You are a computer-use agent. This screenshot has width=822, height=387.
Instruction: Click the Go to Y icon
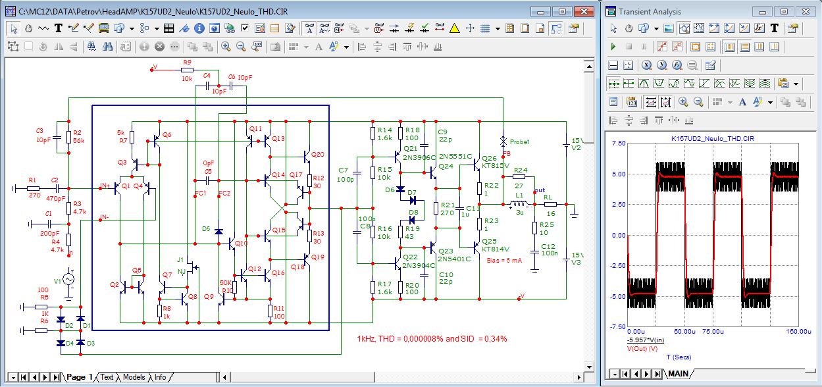[662, 65]
